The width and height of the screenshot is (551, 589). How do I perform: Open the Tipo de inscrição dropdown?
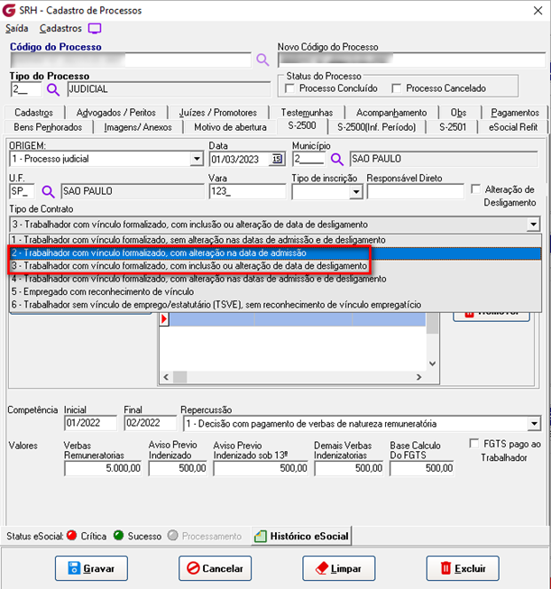pyautogui.click(x=355, y=192)
